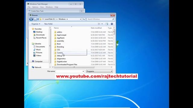Create a New folder

(x=49, y=24)
